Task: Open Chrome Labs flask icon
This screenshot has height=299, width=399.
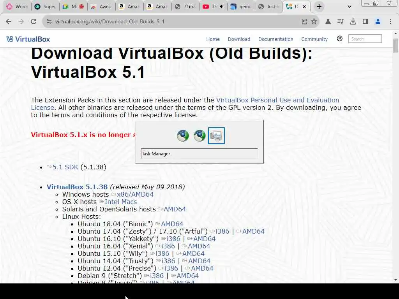Action: (x=328, y=22)
